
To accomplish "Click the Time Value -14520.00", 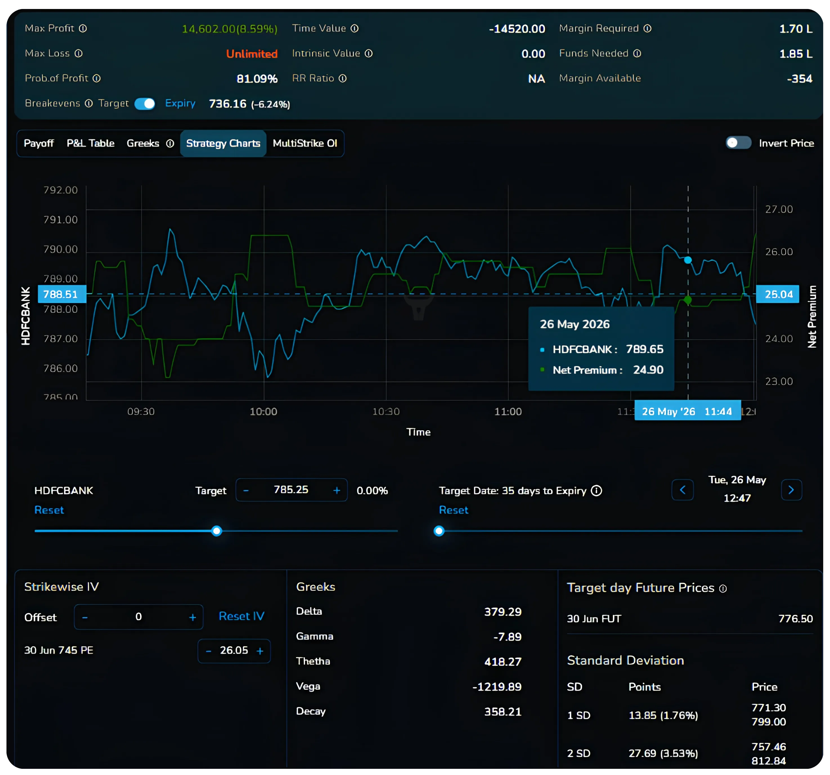I will click(517, 29).
